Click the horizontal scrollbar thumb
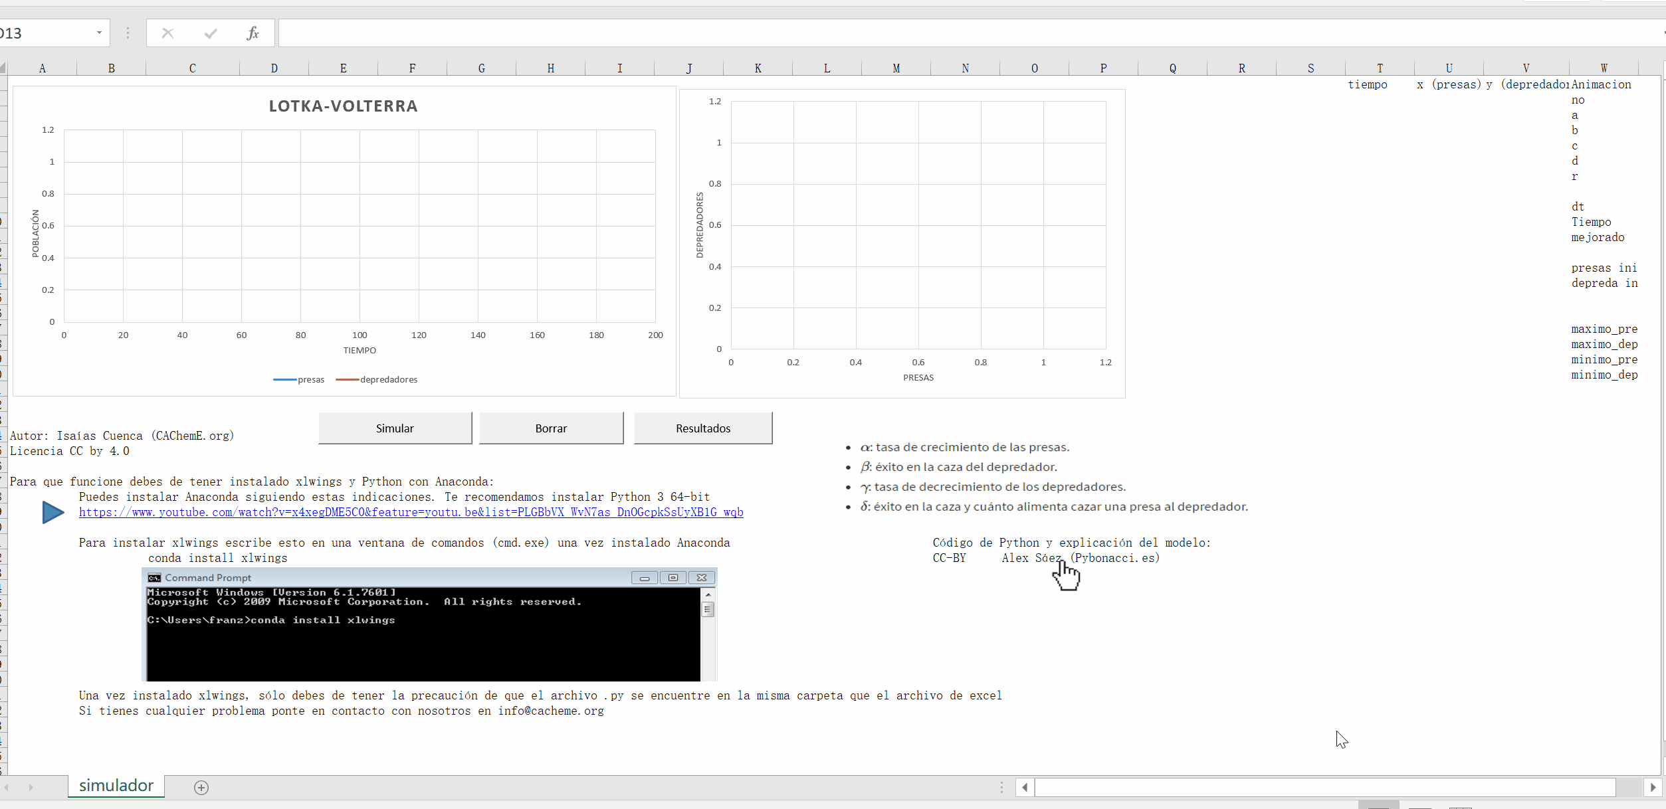This screenshot has height=809, width=1666. [x=1325, y=787]
